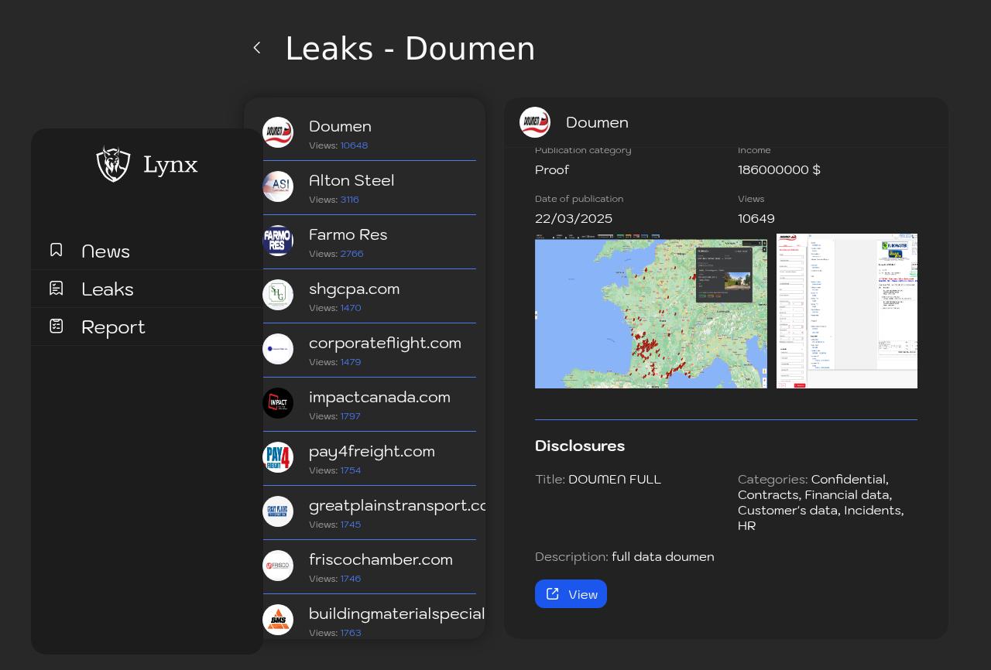
Task: Click the Alton Steel ASI logo
Action: 278,186
